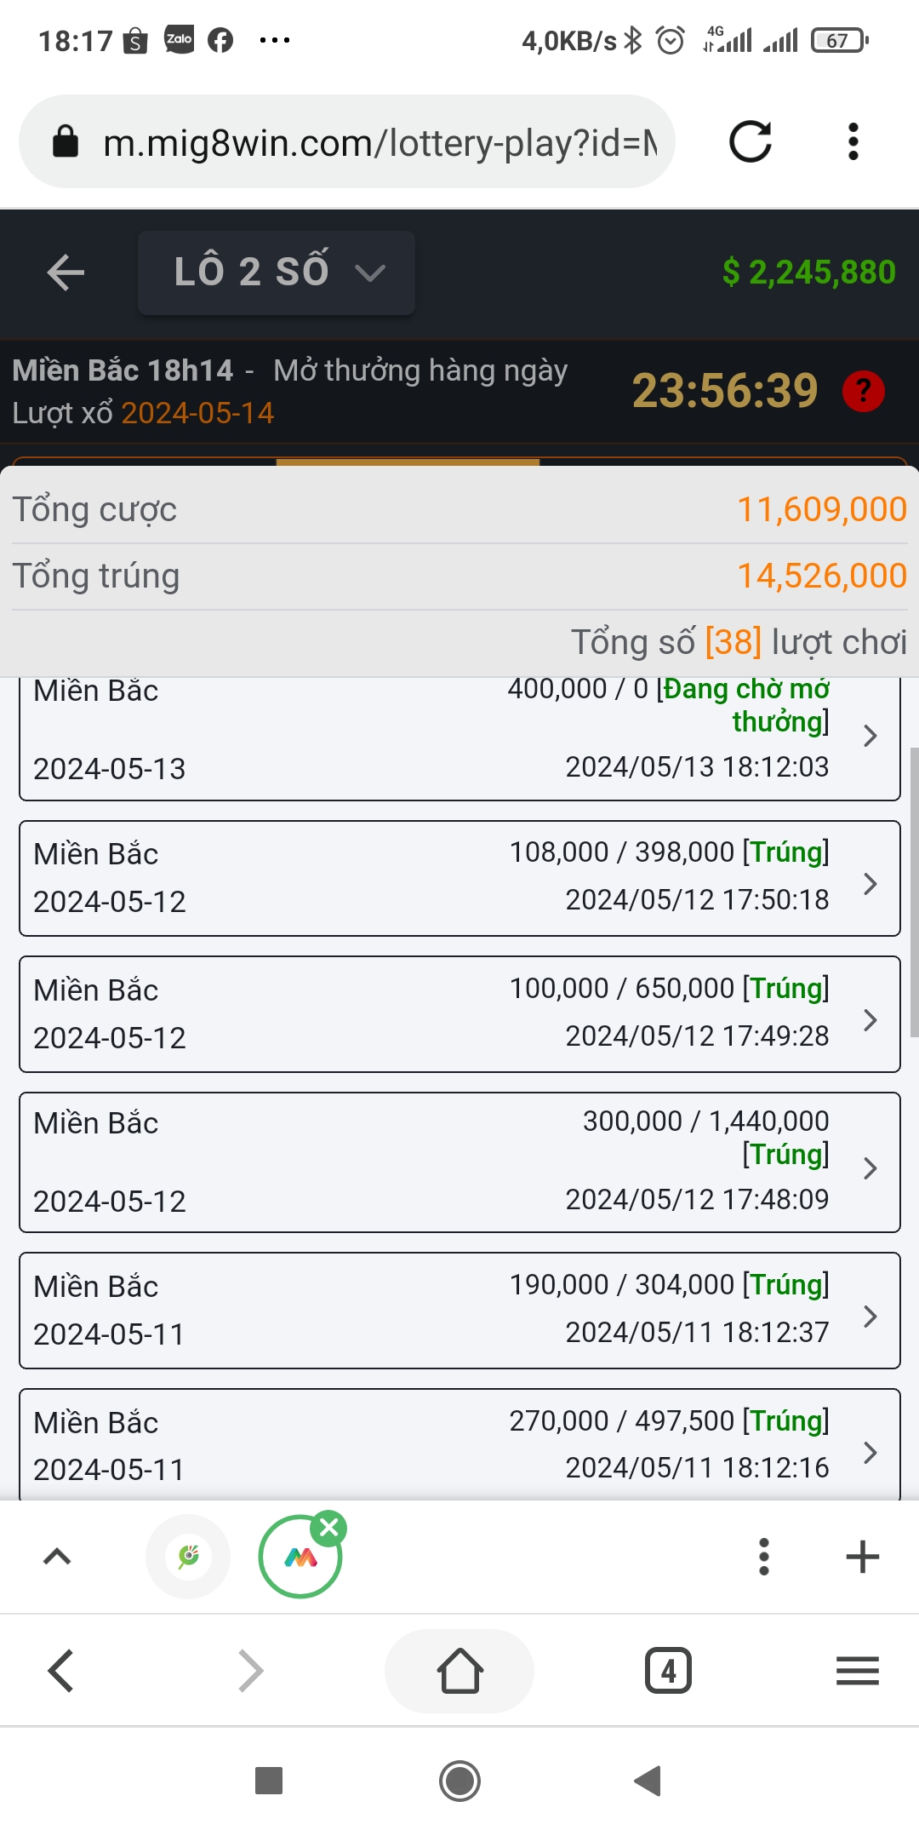Viewport: 919px width, 1836px height.
Task: Open the browser three-dot menu by the address bar
Action: (x=853, y=141)
